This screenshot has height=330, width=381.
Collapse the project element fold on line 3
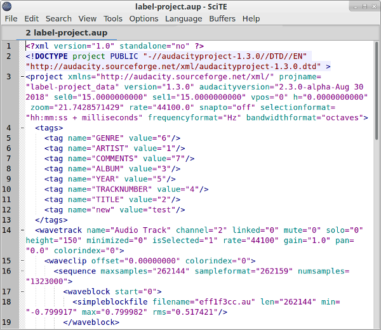22,77
